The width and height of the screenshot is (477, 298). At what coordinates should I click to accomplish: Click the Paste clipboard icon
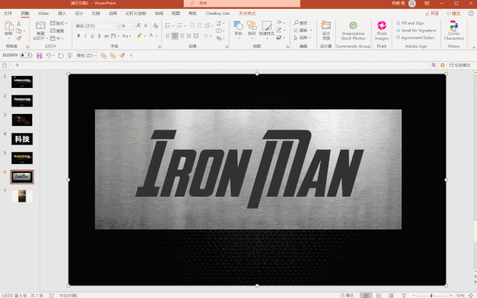[9, 27]
